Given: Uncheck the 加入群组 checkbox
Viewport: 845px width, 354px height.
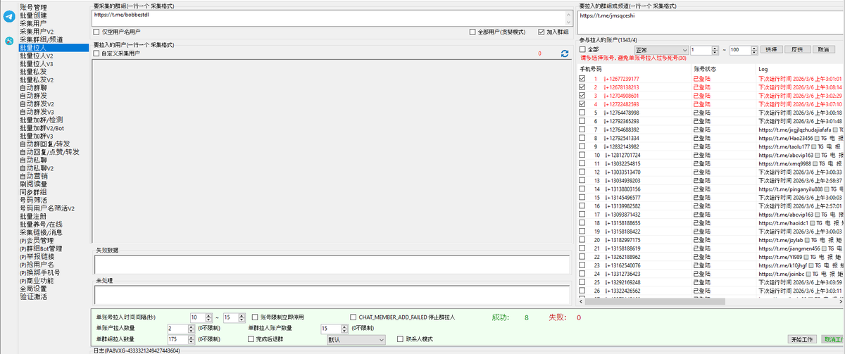Looking at the screenshot, I should click(541, 32).
